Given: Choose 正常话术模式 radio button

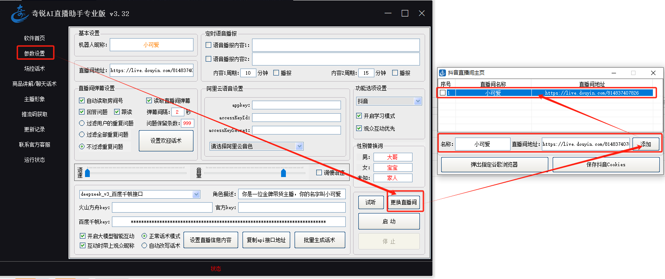Looking at the screenshot, I should click(144, 236).
